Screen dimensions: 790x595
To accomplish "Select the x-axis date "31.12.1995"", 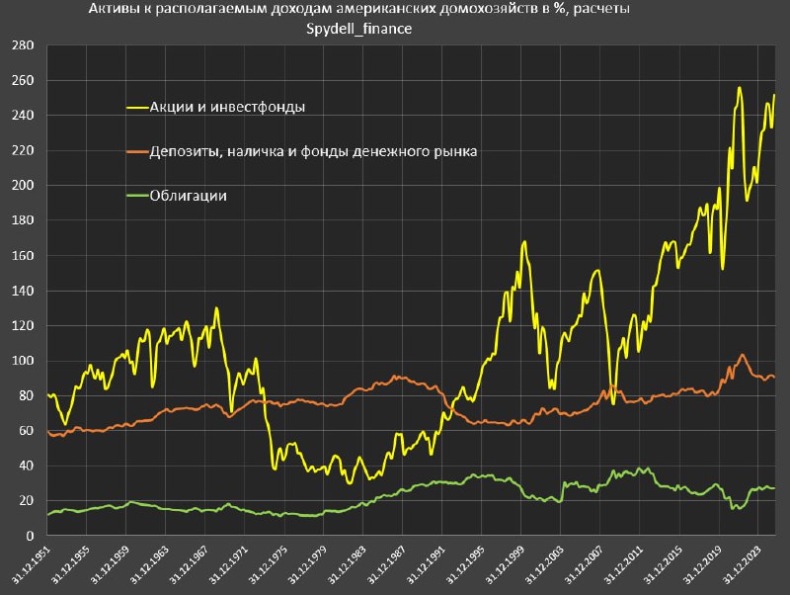I will tap(465, 564).
